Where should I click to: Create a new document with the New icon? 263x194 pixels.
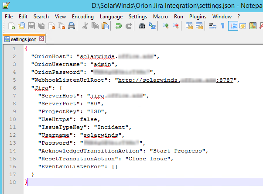[x=11, y=26]
